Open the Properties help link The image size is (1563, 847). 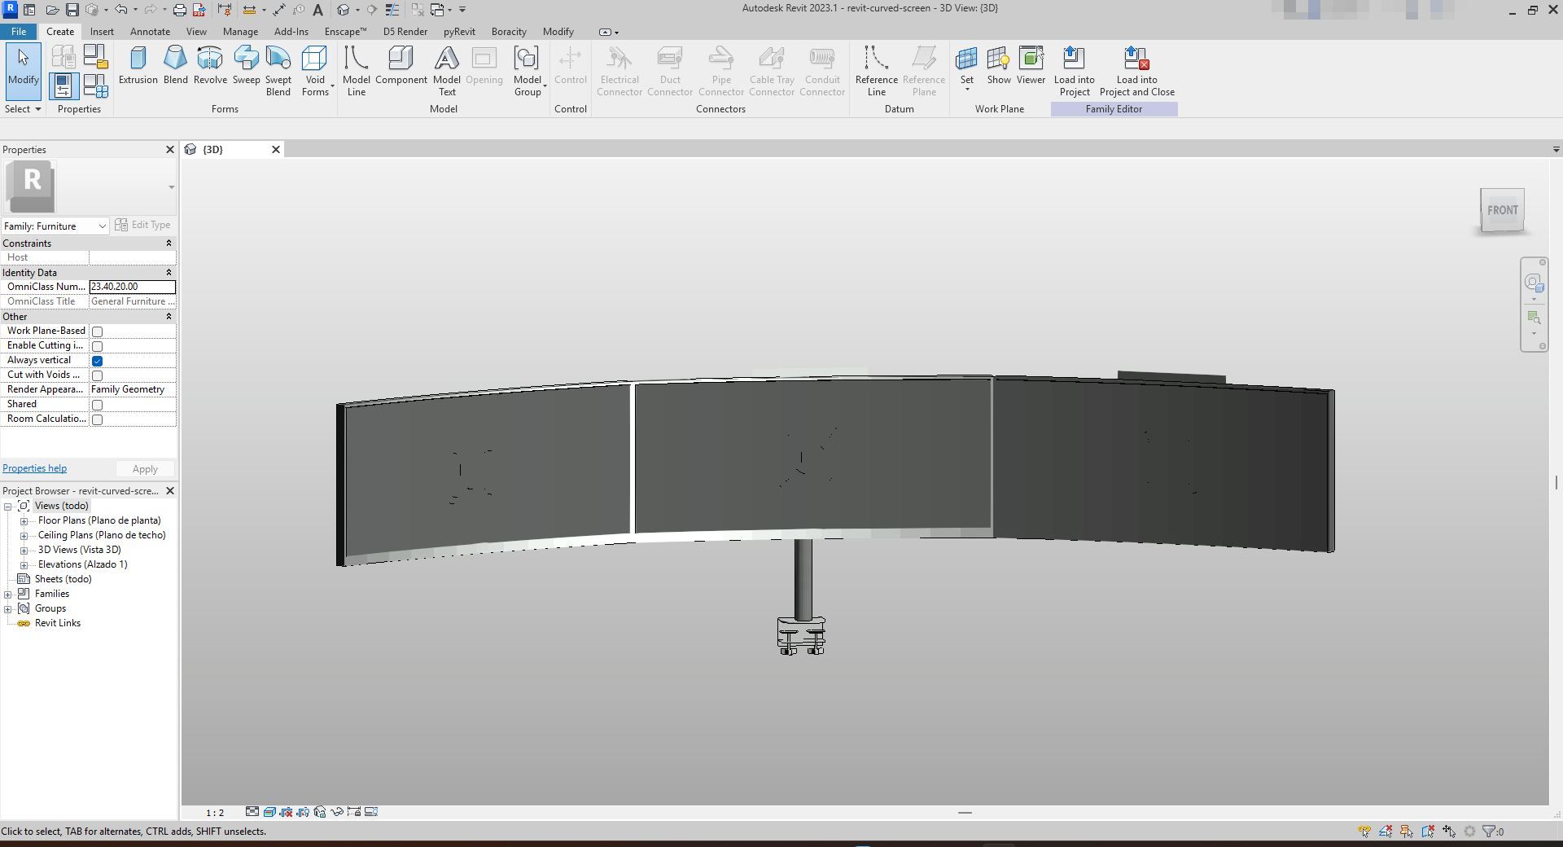tap(34, 468)
